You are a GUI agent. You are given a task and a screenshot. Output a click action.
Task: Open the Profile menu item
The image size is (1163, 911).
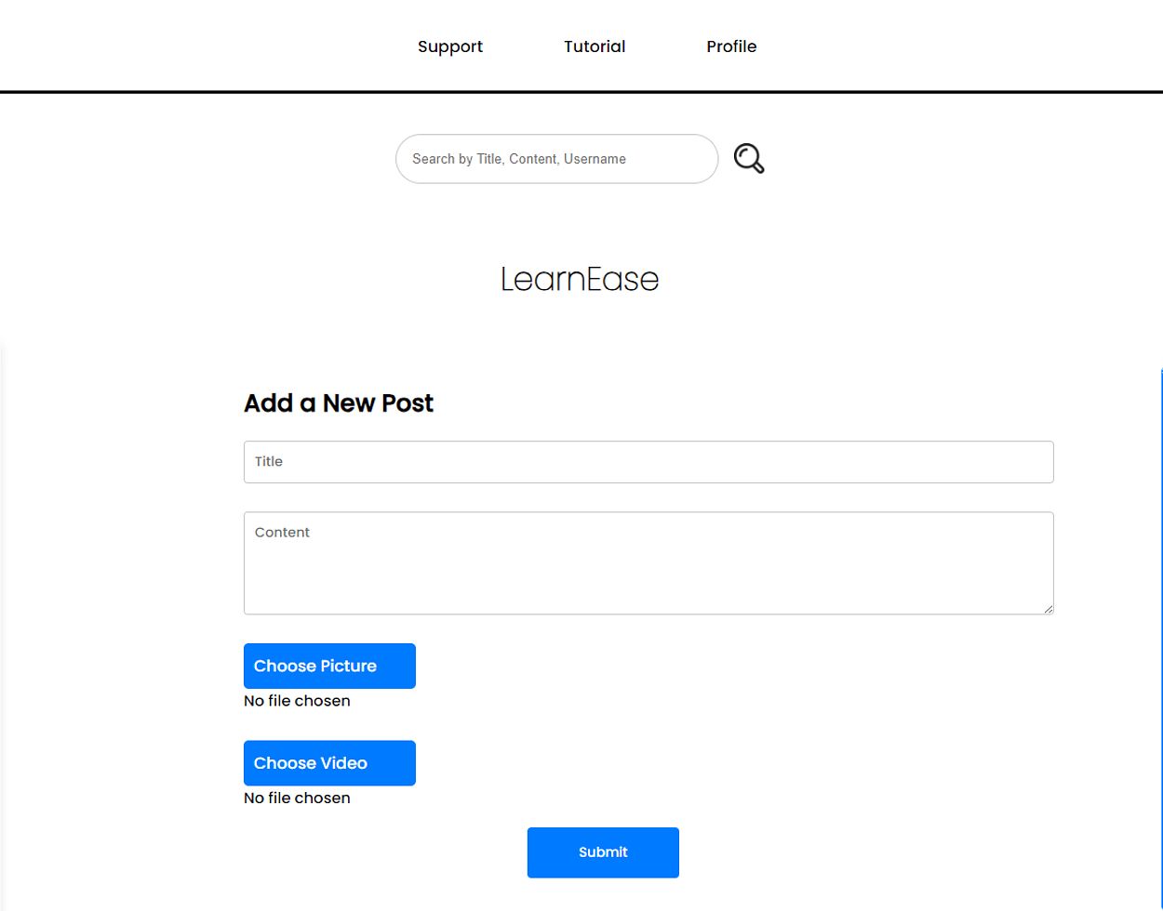[731, 46]
